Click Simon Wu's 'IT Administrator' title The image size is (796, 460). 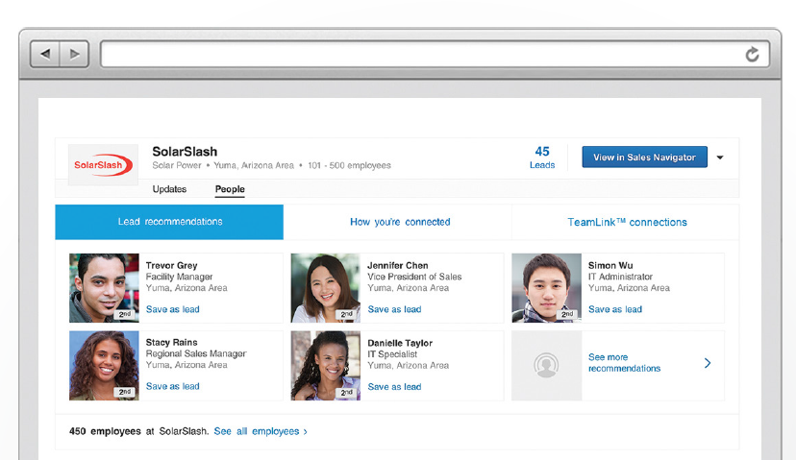coord(620,277)
